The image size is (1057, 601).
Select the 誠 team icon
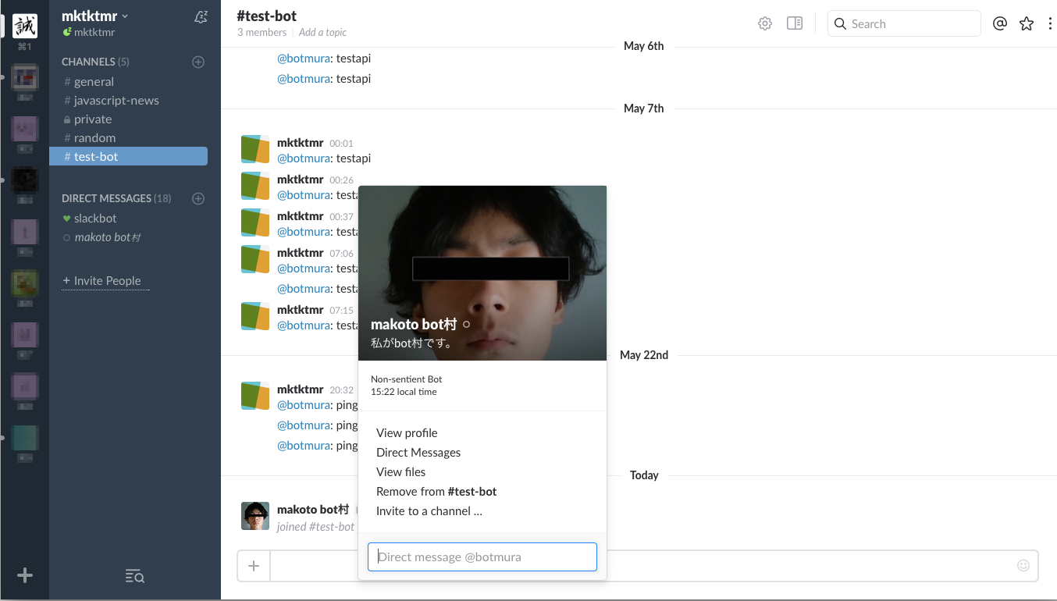pos(25,26)
